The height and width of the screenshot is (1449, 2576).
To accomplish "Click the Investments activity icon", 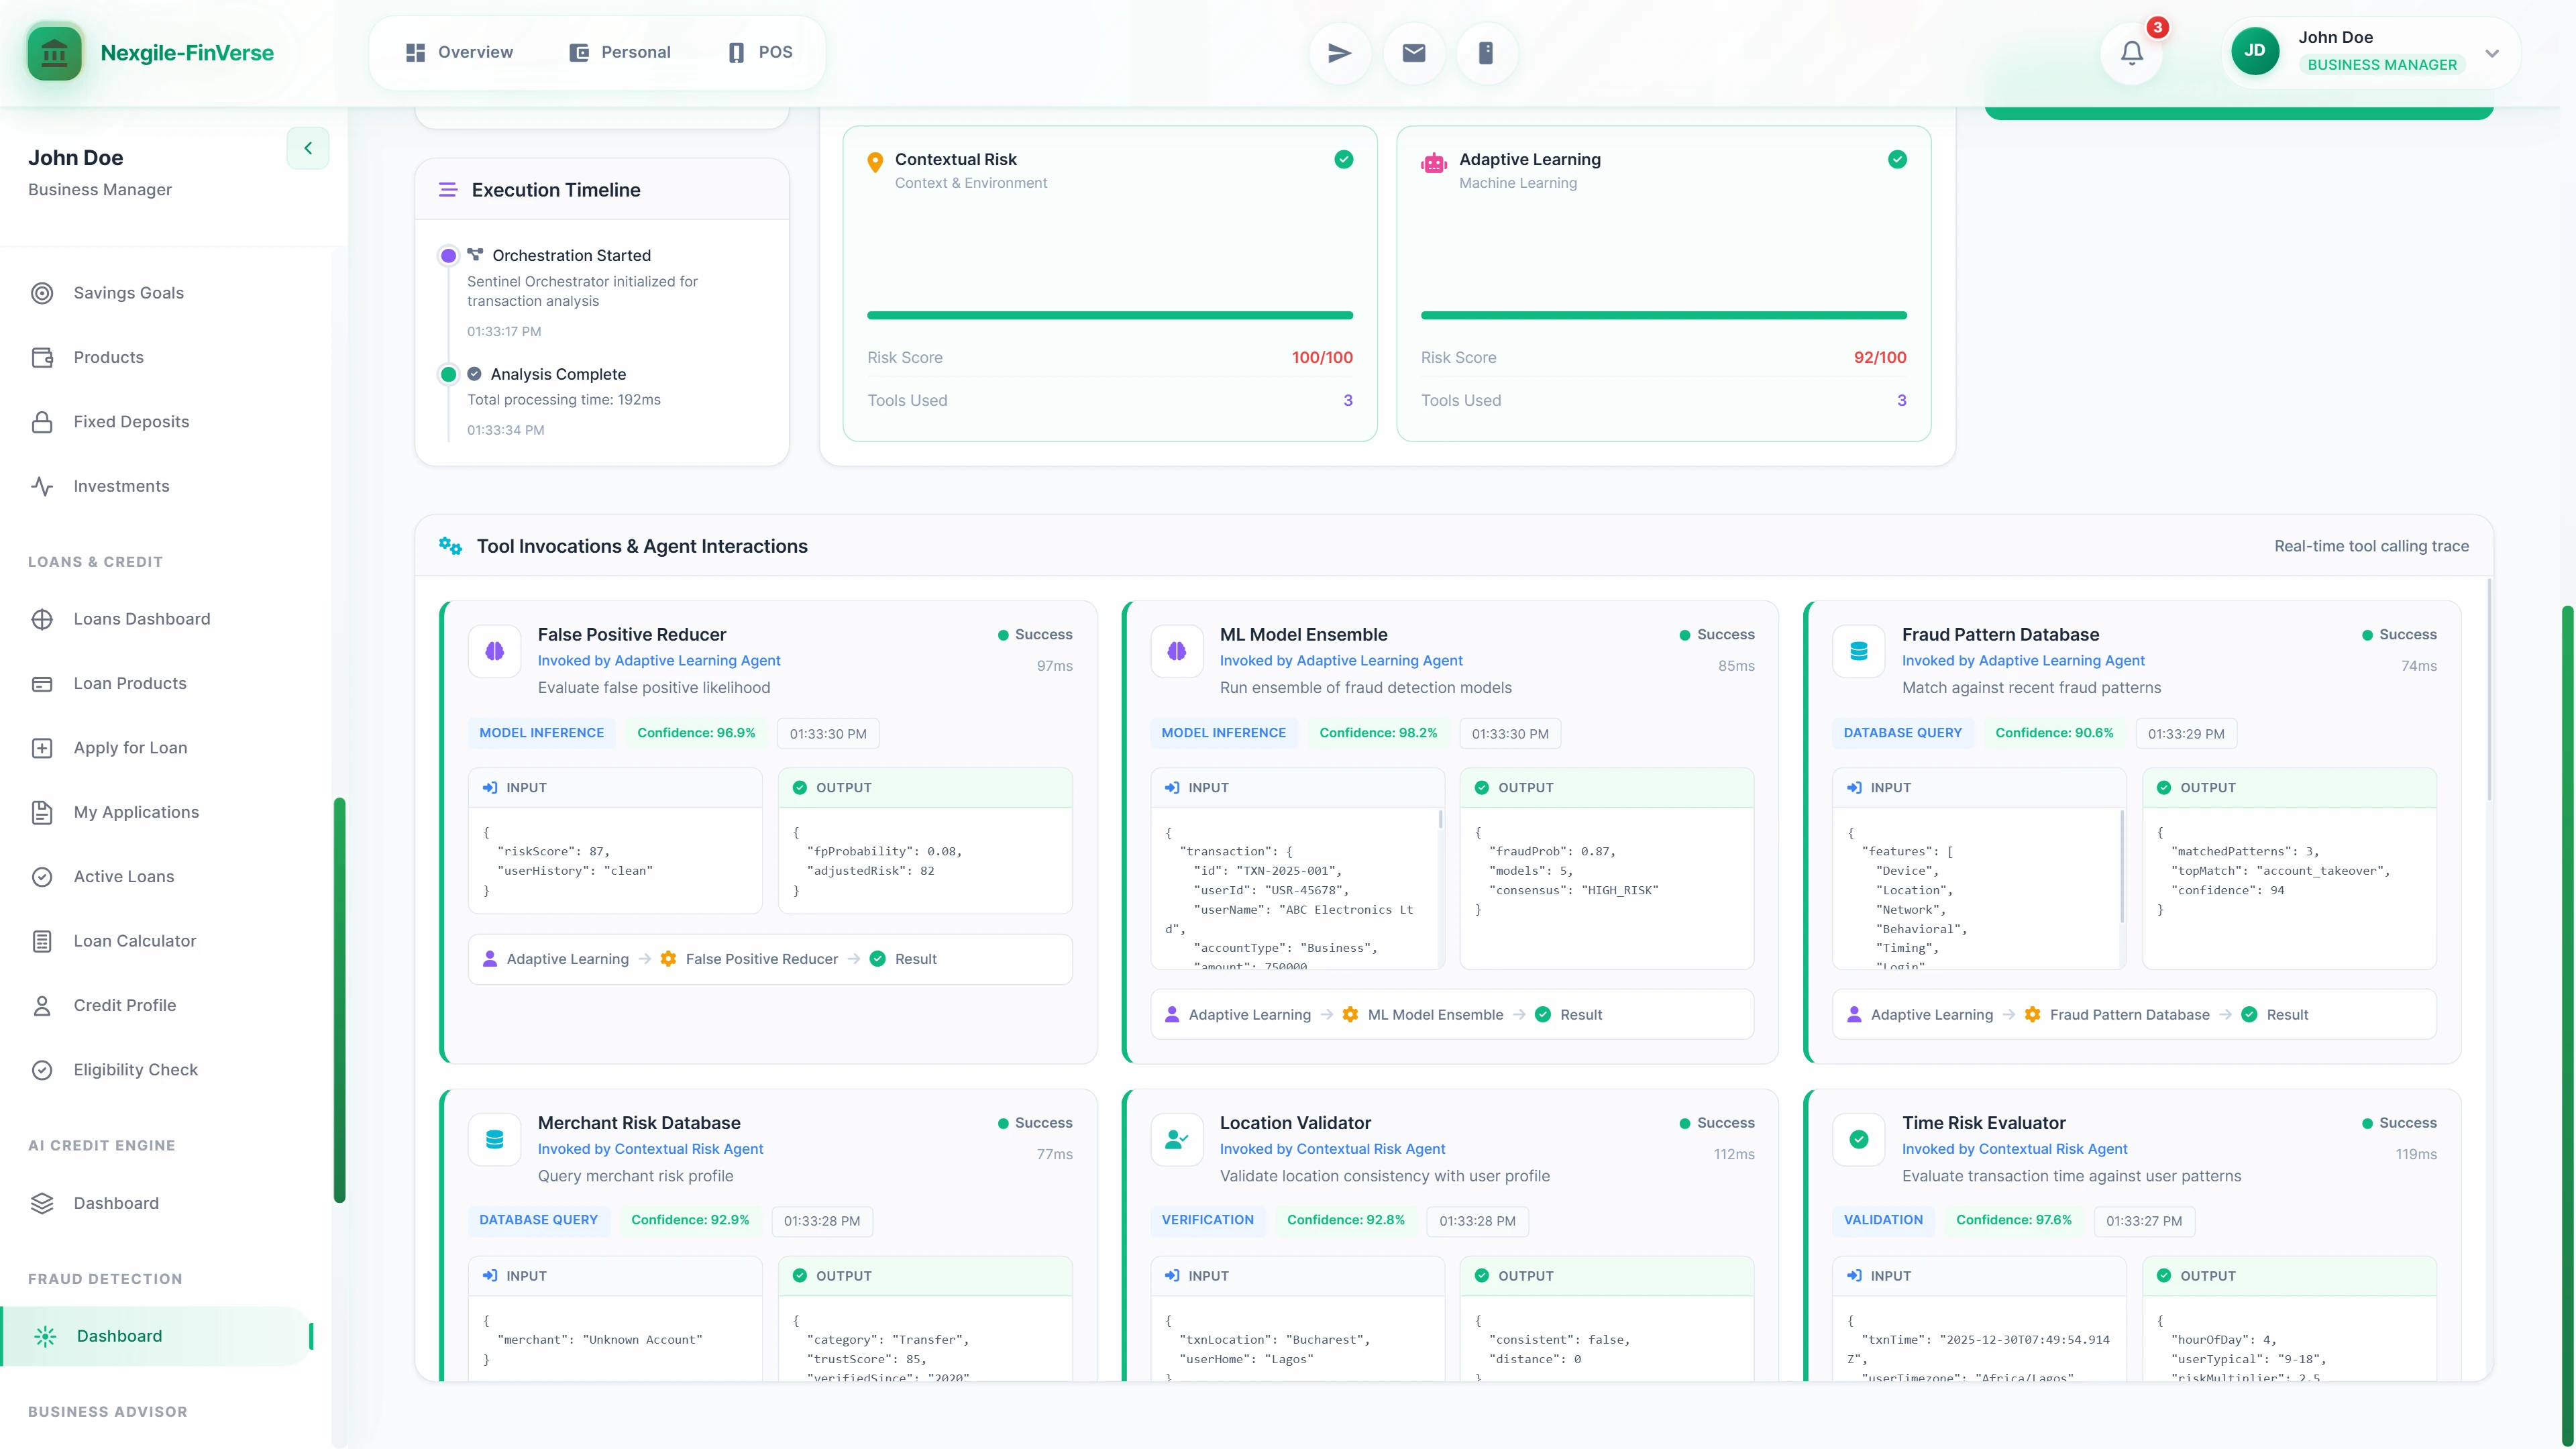I will [x=42, y=486].
